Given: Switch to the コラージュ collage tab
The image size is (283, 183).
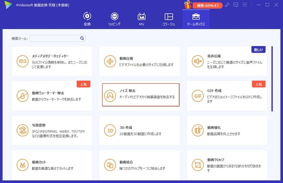Looking at the screenshot, I should coord(168,19).
